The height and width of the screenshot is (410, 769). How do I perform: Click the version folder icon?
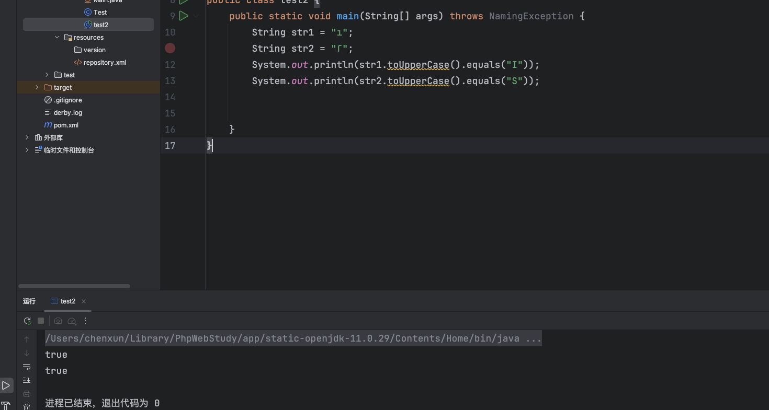pos(78,50)
